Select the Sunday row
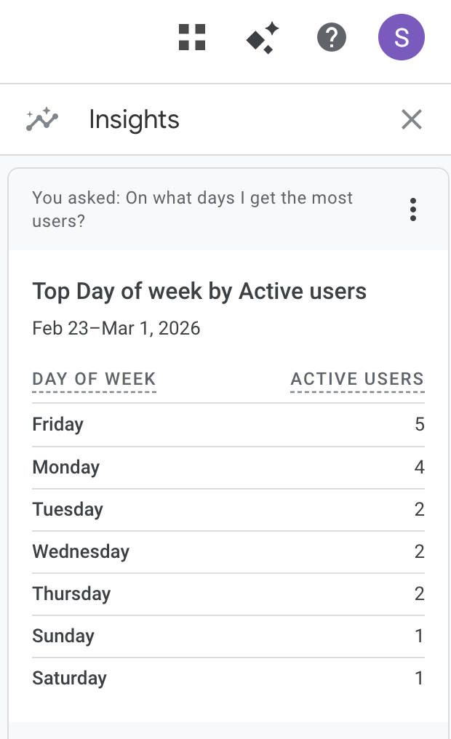The image size is (451, 739). [63, 636]
